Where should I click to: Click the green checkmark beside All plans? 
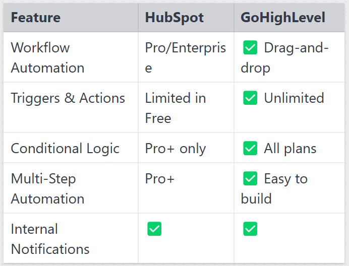point(250,148)
